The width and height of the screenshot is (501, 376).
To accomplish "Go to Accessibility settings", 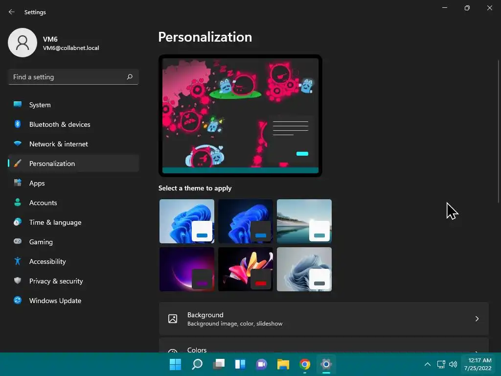I will click(73, 261).
